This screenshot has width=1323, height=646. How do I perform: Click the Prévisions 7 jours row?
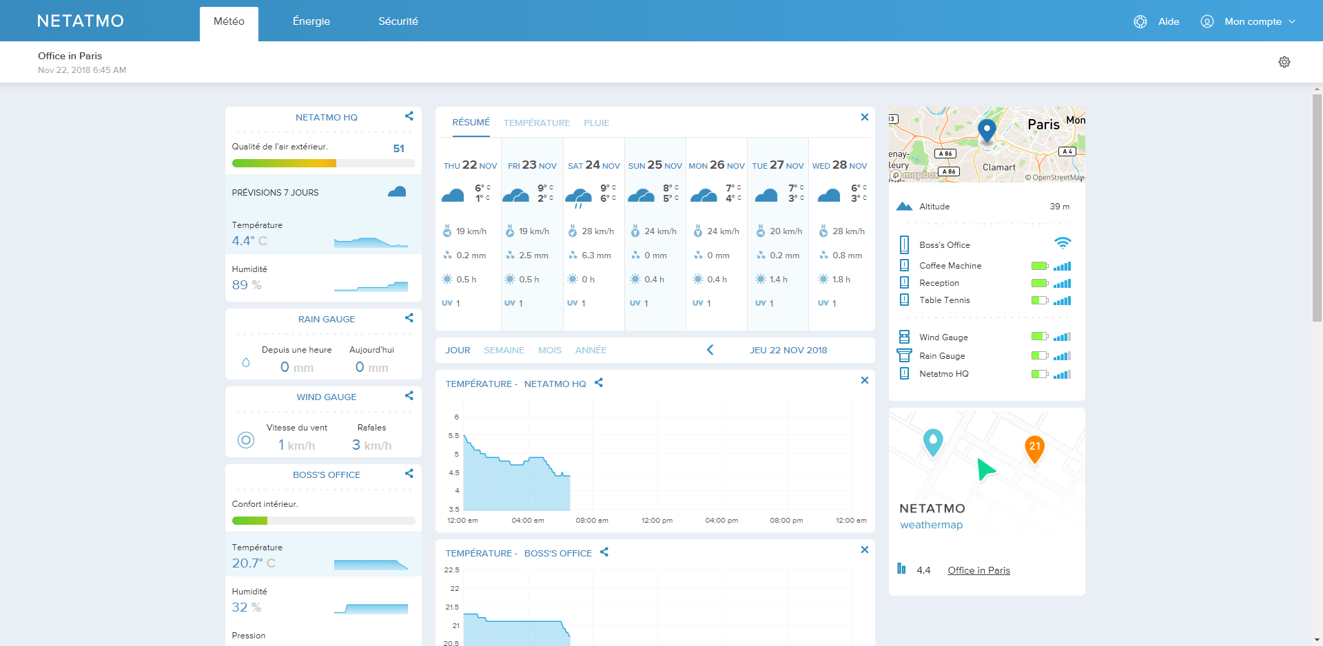tap(323, 192)
